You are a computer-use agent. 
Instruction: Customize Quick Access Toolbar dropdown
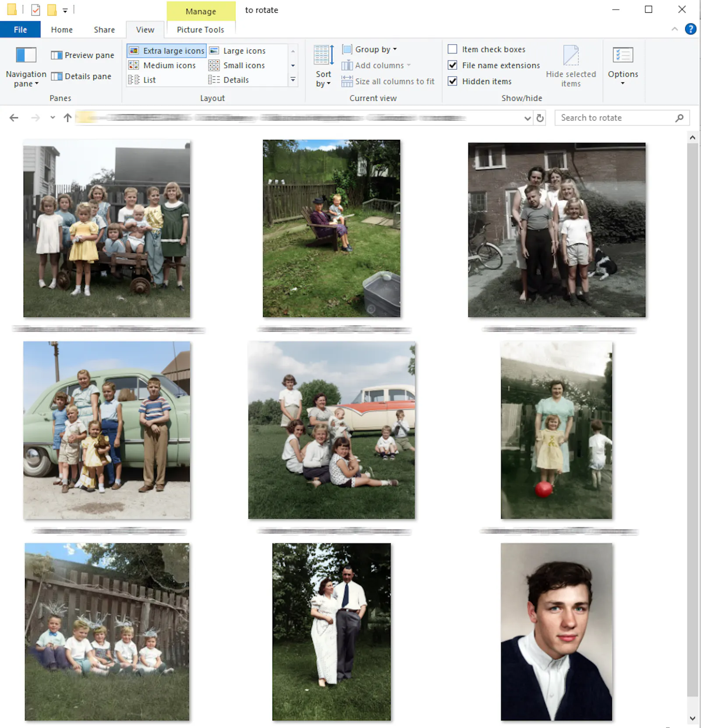click(x=65, y=11)
